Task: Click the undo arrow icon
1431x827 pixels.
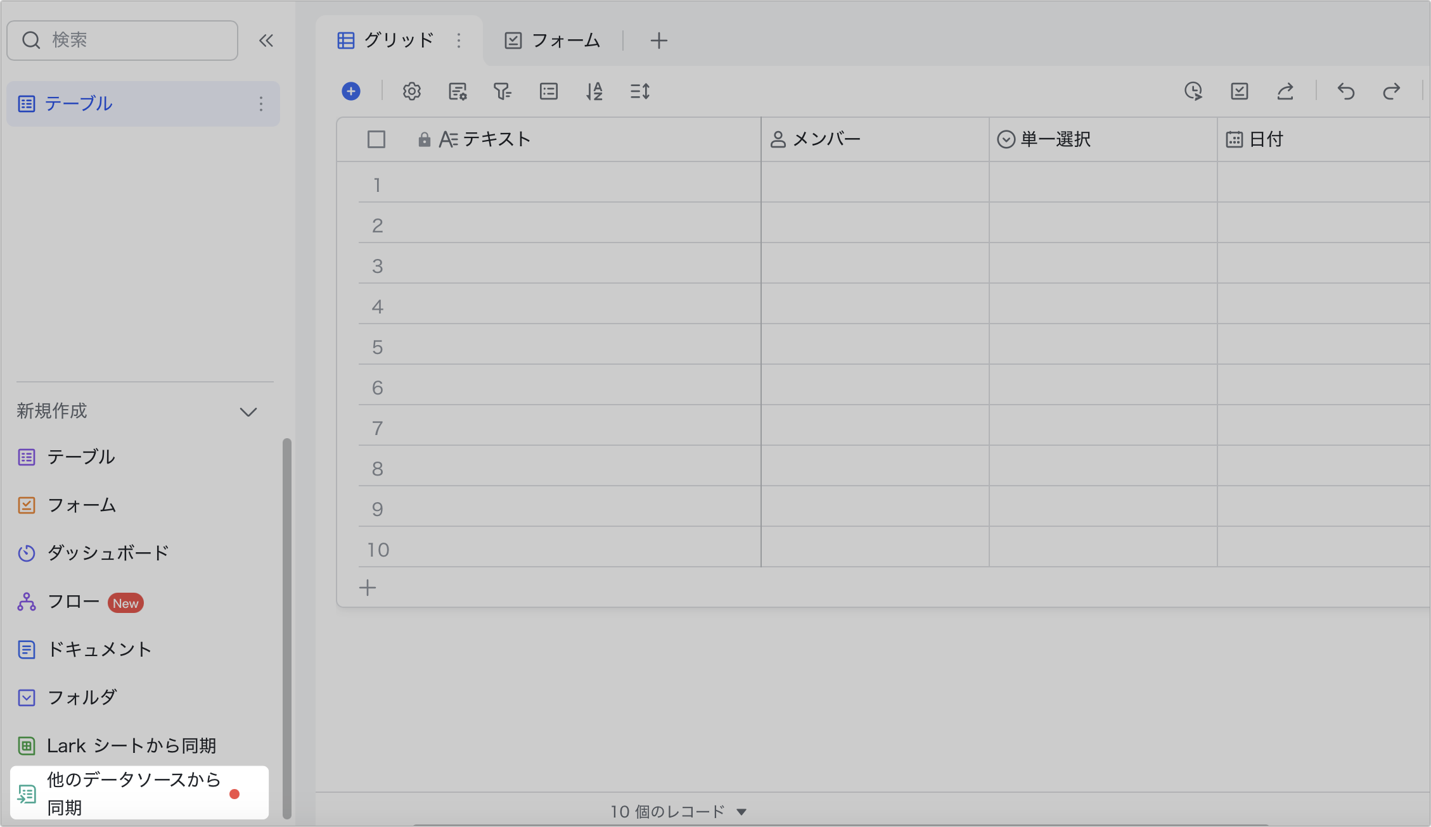Action: click(1345, 91)
